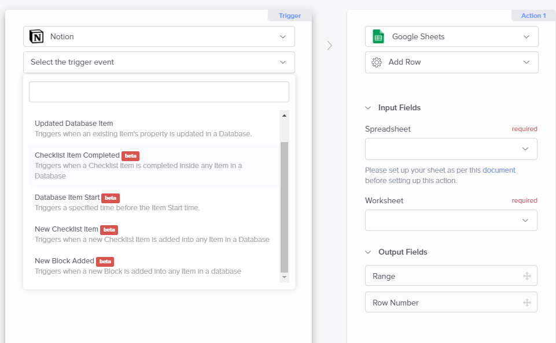The image size is (556, 343).
Task: Click the move handle icon on Range field
Action: tap(527, 276)
